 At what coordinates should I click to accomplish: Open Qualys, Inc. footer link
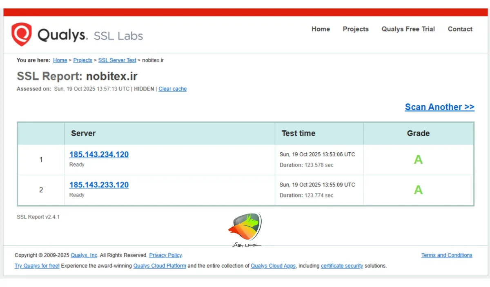tap(84, 255)
